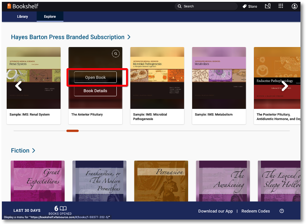The image size is (306, 224).
Task: Expand the Fiction category
Action: (34, 150)
